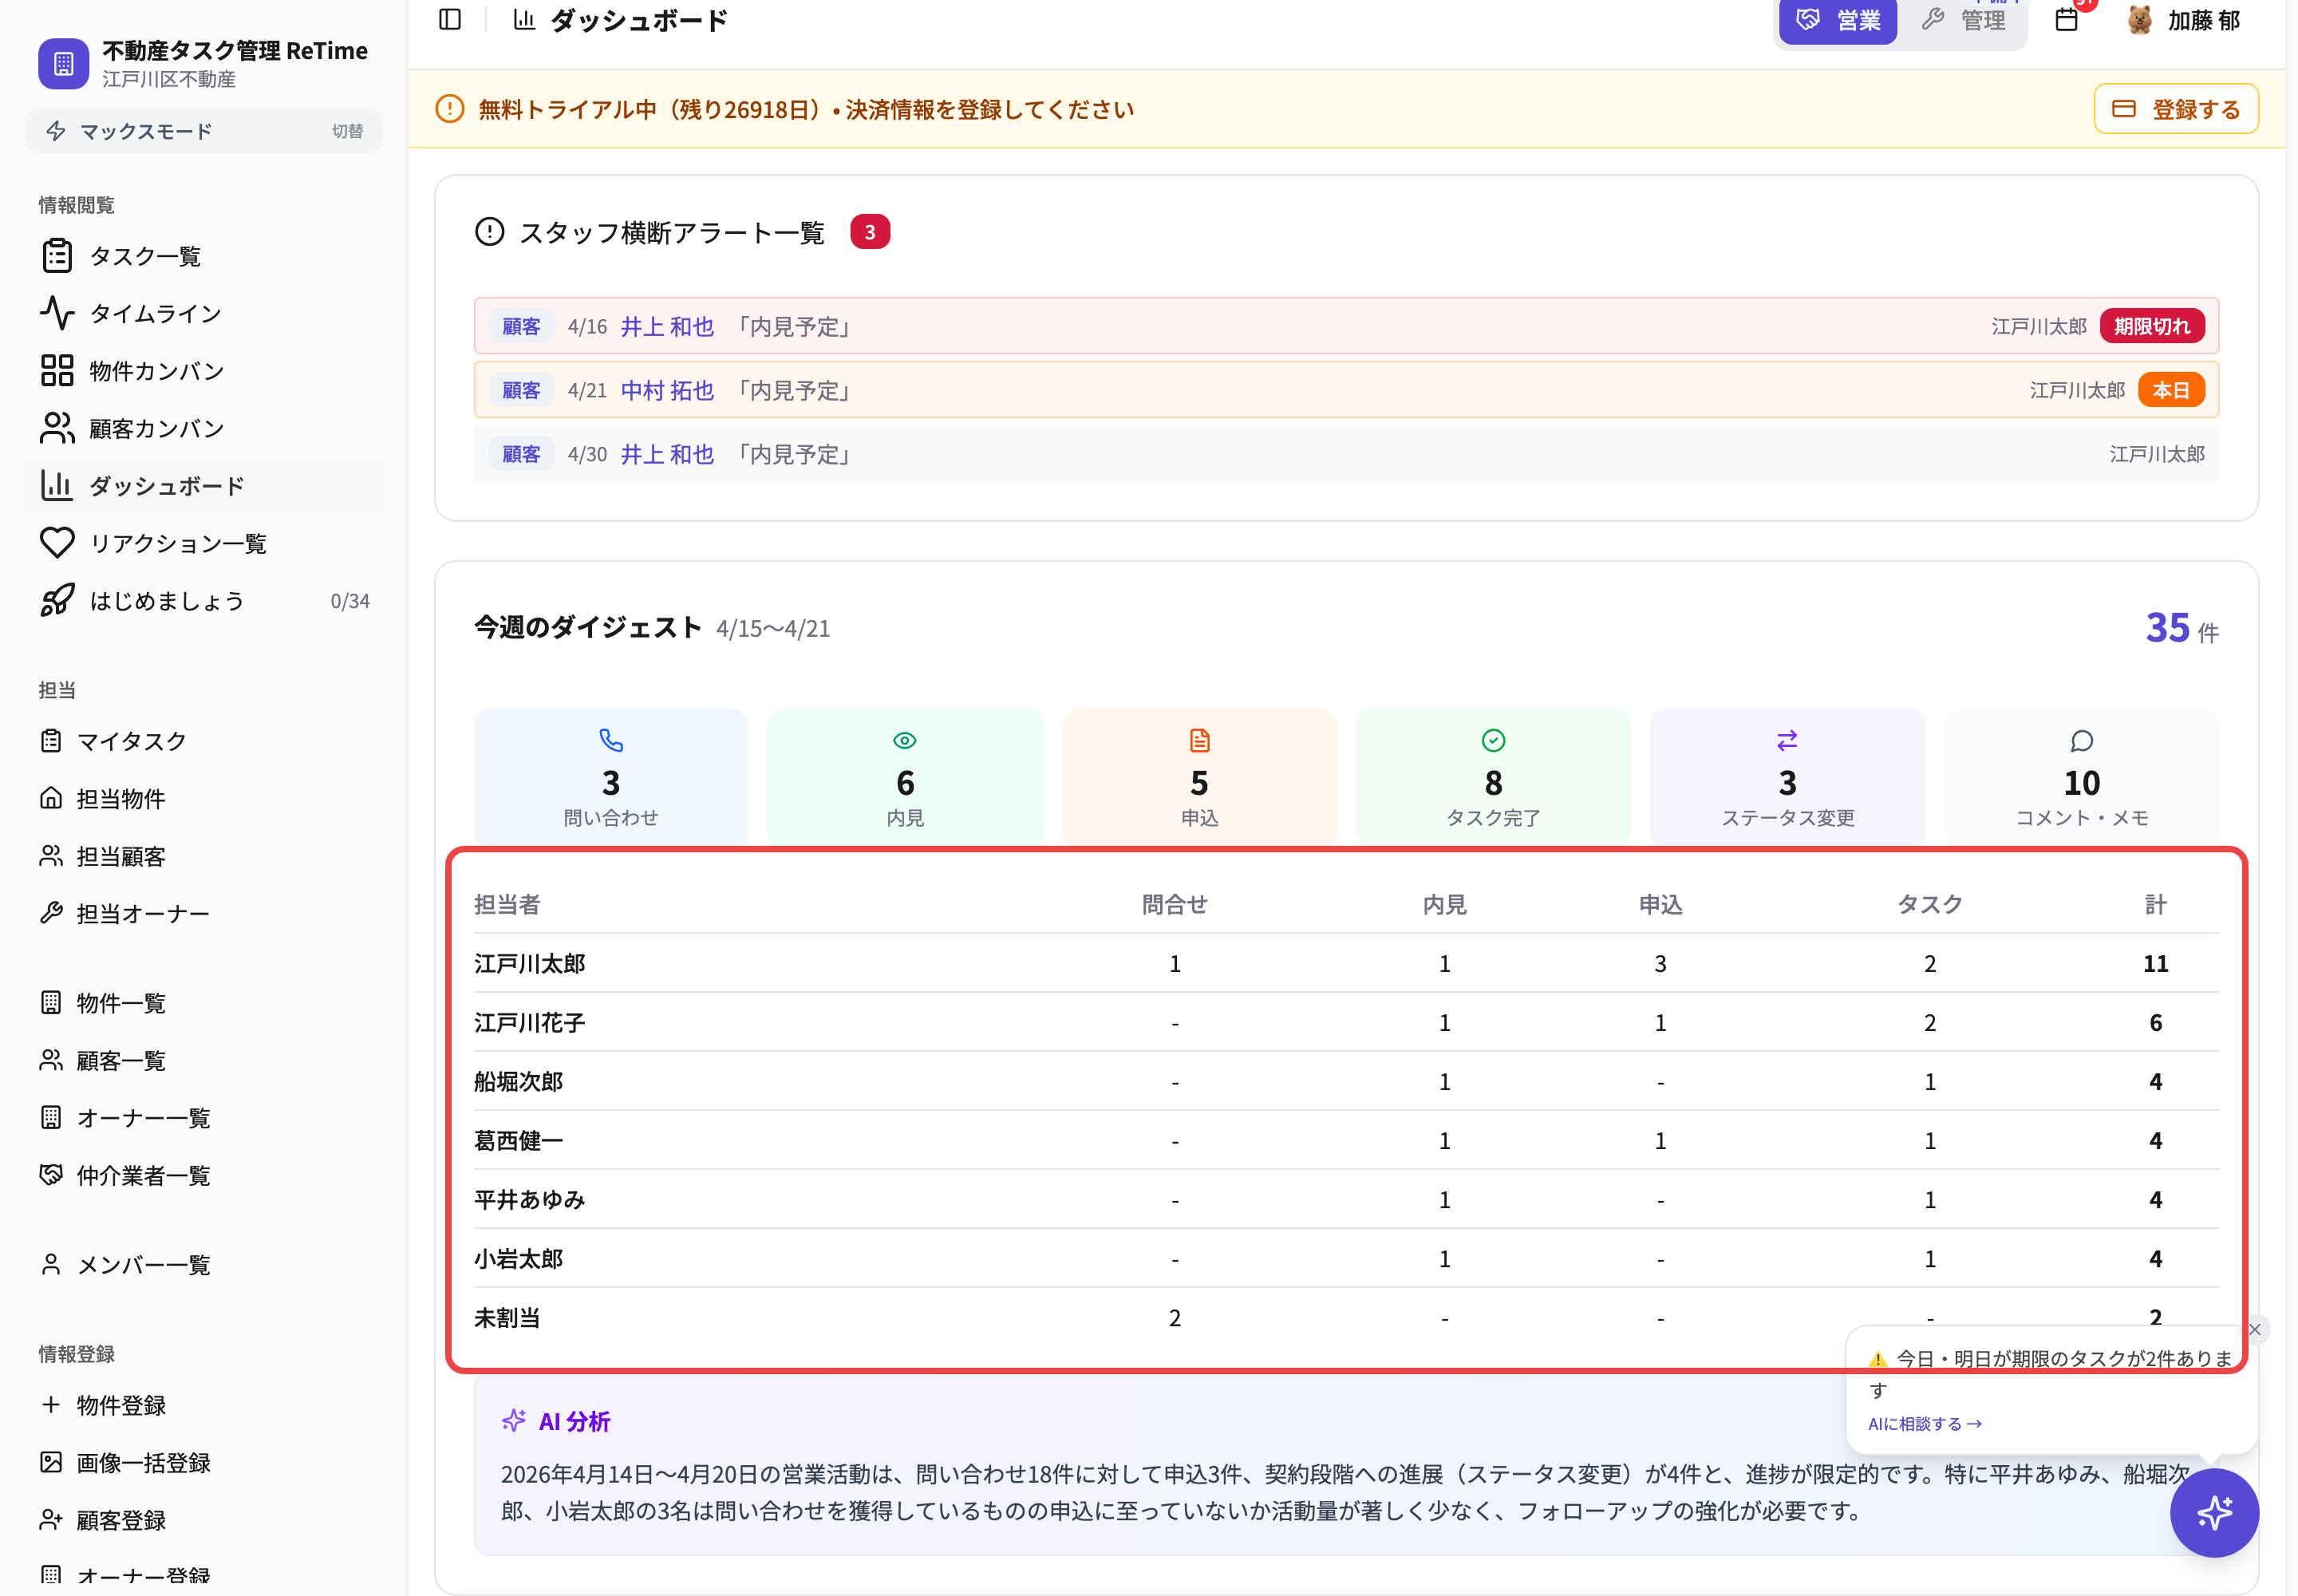Click the 35 件 weekly total

tap(2182, 628)
